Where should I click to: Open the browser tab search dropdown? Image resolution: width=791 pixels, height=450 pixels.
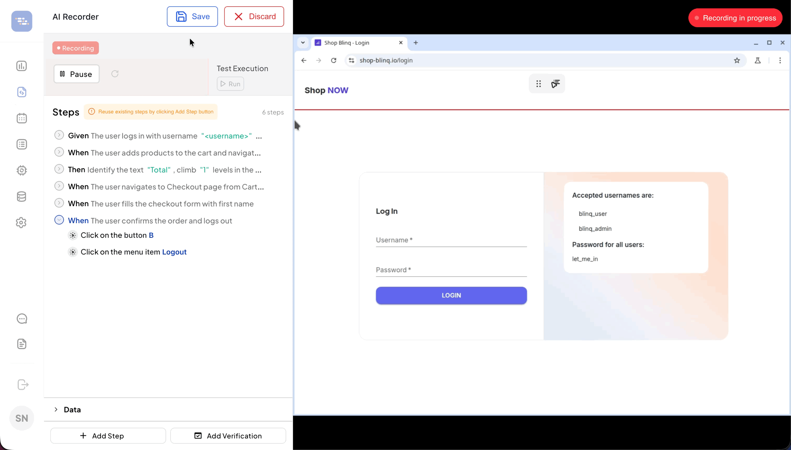[x=303, y=43]
